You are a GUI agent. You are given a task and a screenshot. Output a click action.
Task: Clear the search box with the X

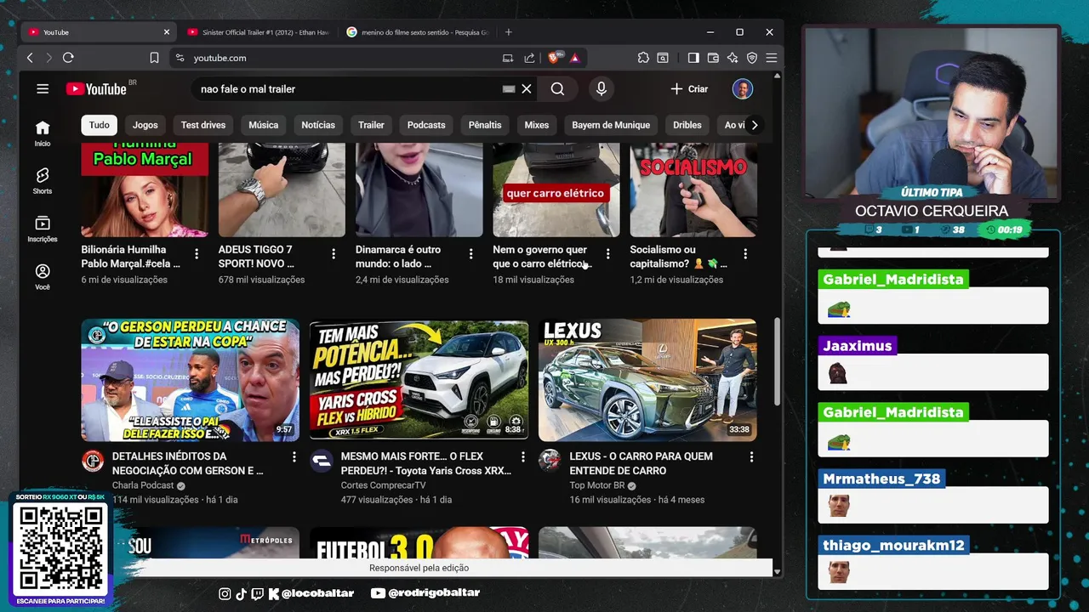[x=527, y=88]
